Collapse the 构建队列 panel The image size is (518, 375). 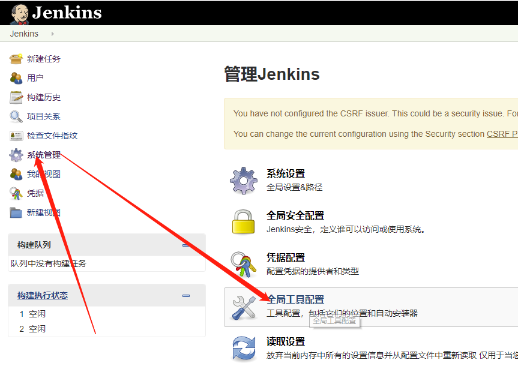coord(186,245)
